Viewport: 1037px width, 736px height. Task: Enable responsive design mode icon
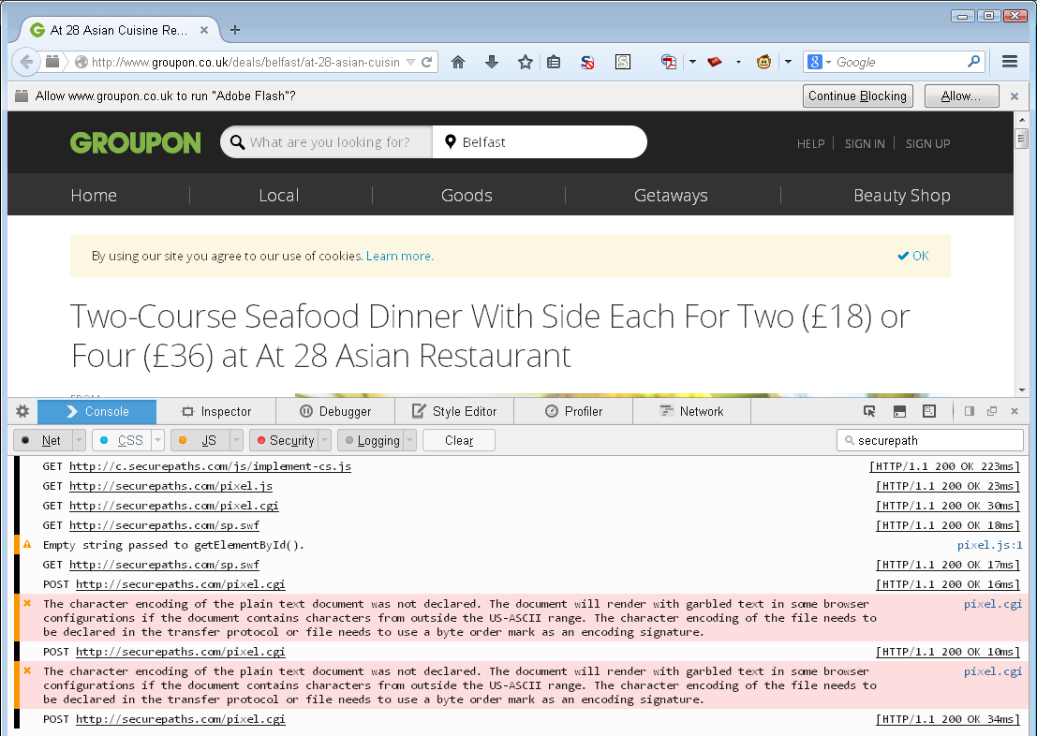click(929, 411)
